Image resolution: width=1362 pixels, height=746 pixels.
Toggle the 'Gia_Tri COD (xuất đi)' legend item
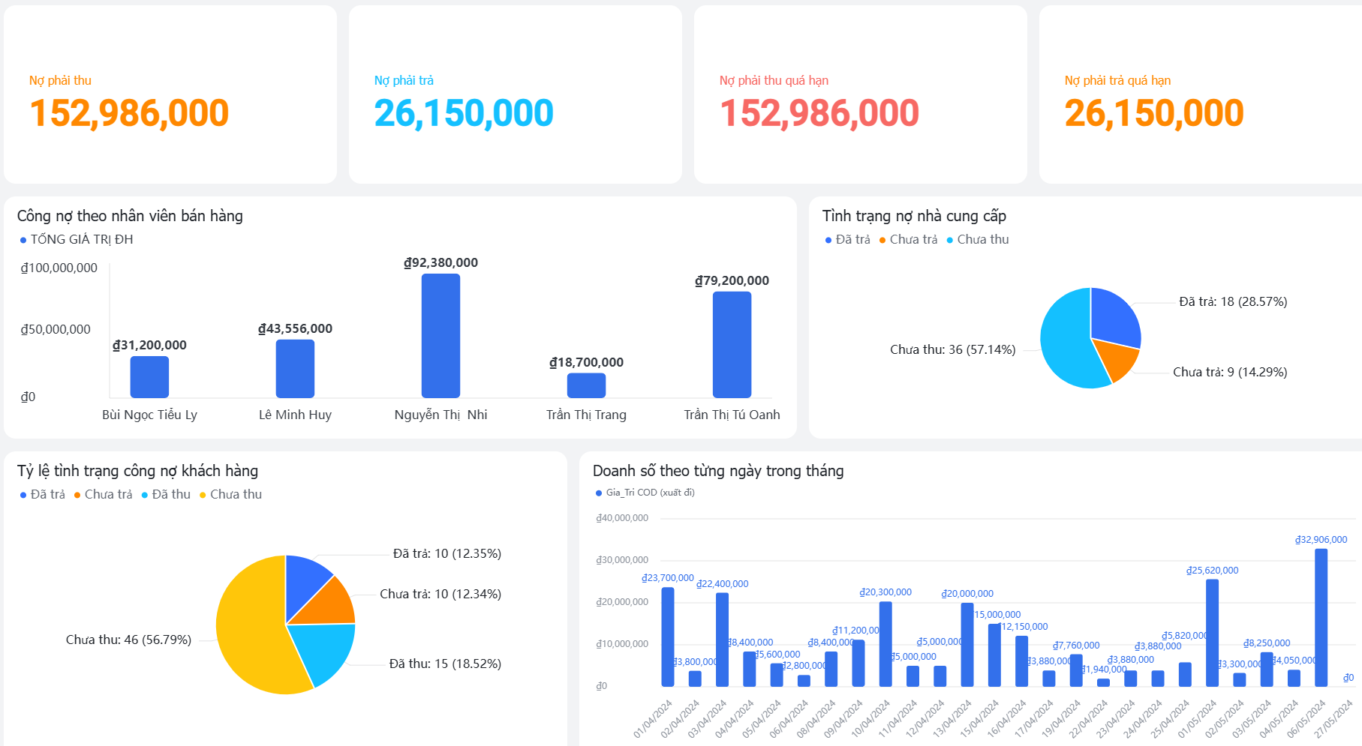click(645, 493)
